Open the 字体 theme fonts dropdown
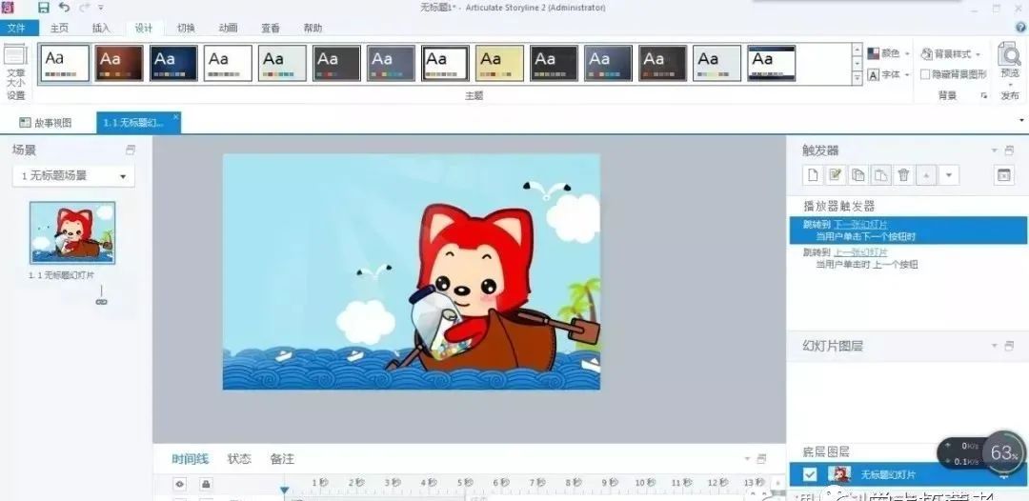This screenshot has height=501, width=1029. (889, 74)
